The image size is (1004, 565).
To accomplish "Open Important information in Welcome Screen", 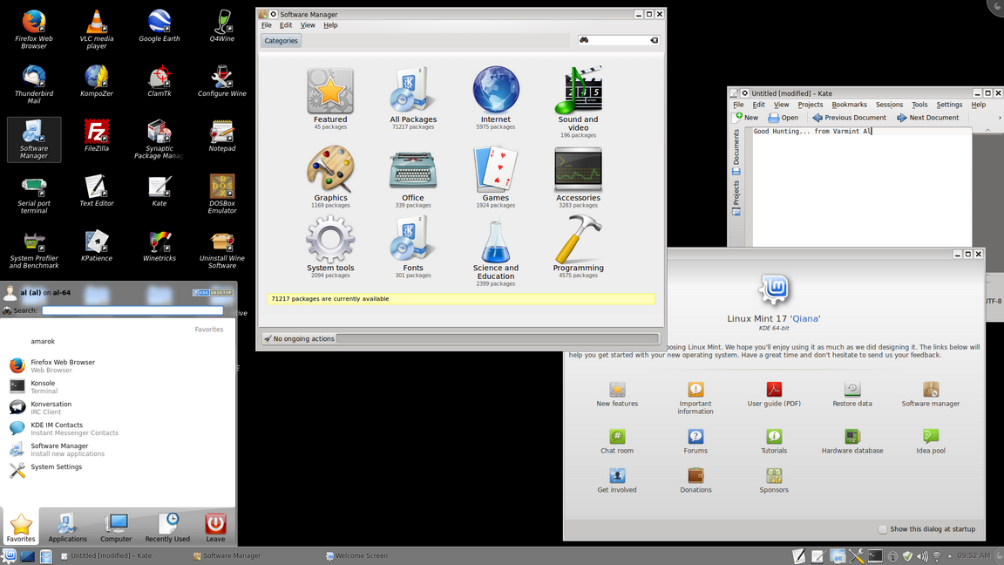I will tap(695, 398).
